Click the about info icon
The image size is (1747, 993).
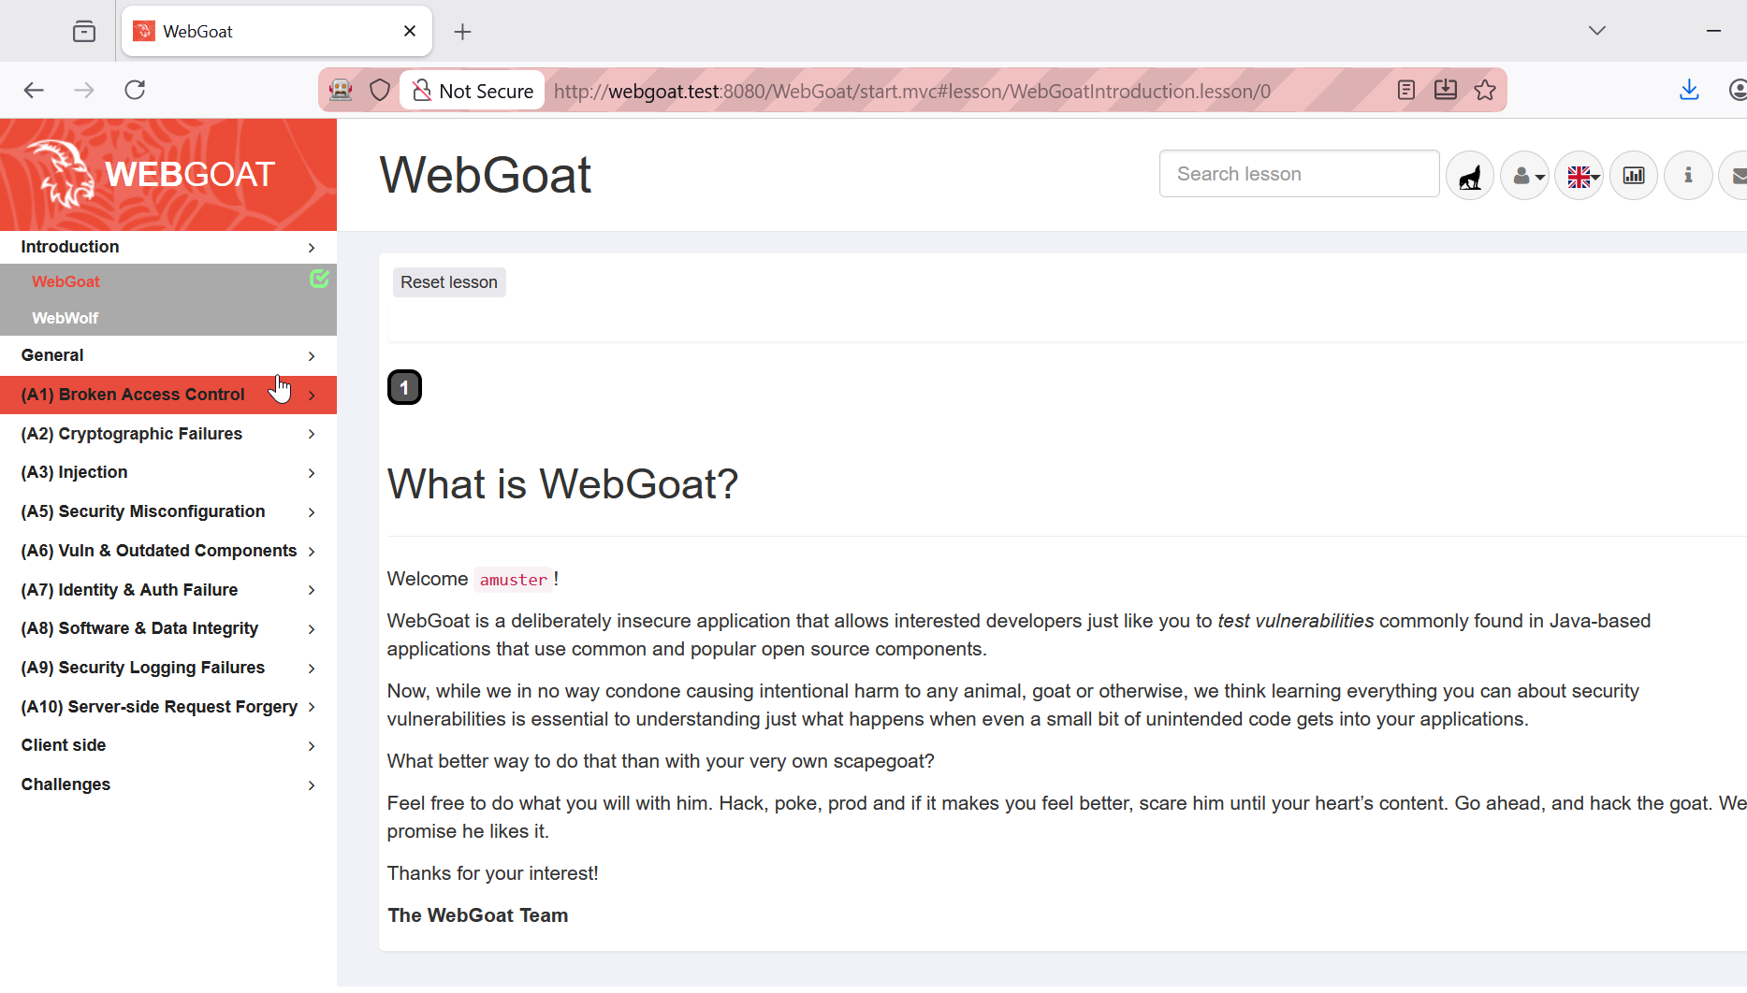point(1688,175)
